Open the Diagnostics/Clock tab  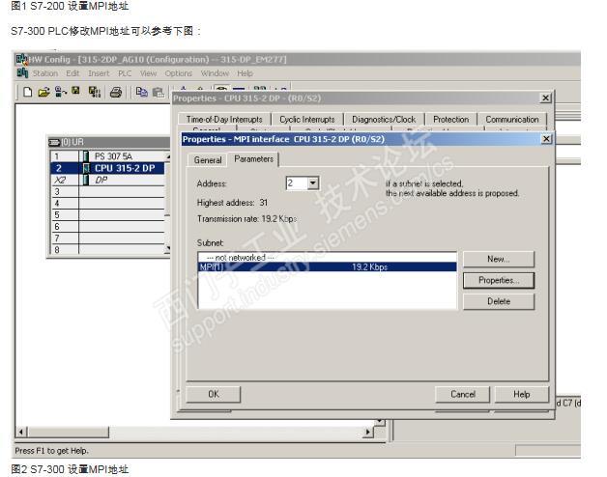tap(384, 119)
